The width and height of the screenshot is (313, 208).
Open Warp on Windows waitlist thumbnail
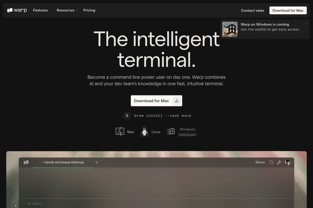[230, 29]
